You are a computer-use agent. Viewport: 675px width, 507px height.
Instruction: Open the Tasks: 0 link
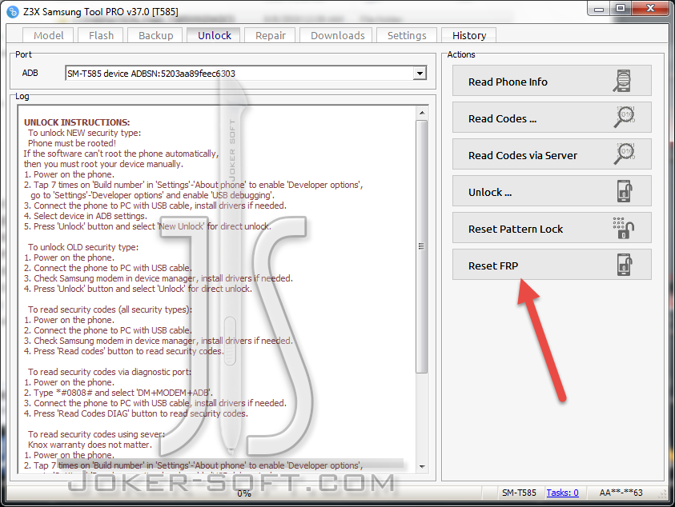click(x=562, y=493)
